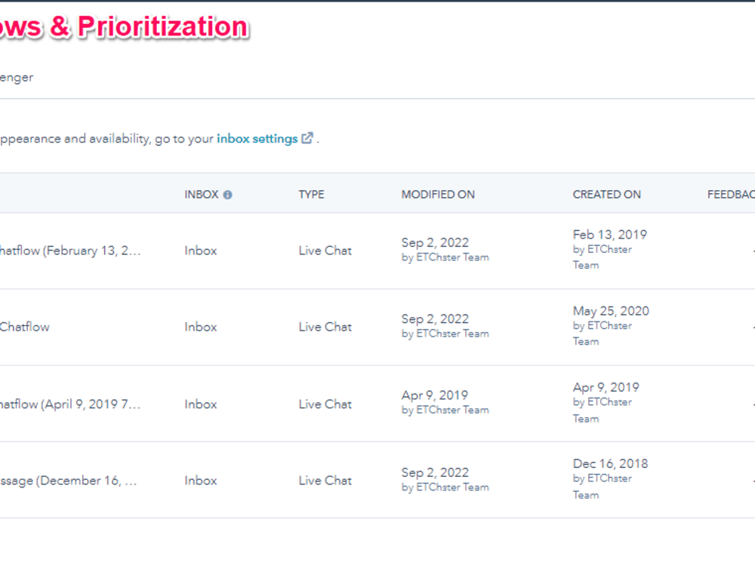Screen dimensions: 755x566
Task: Sort by MODIFIED ON column header
Action: click(438, 195)
